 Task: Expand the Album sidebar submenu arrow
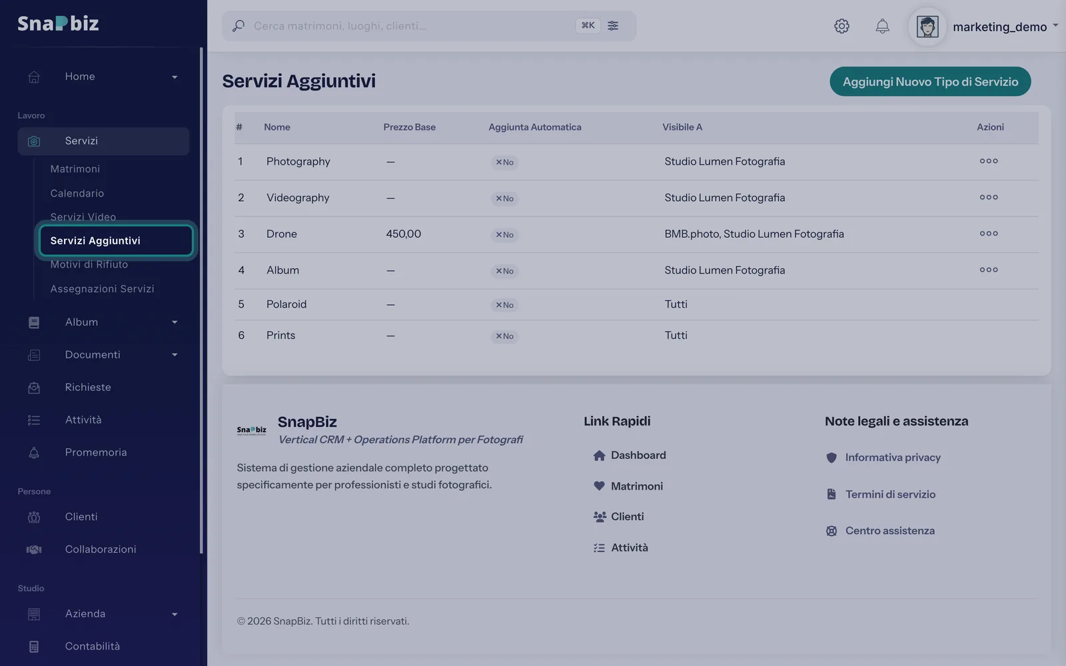[x=175, y=322]
